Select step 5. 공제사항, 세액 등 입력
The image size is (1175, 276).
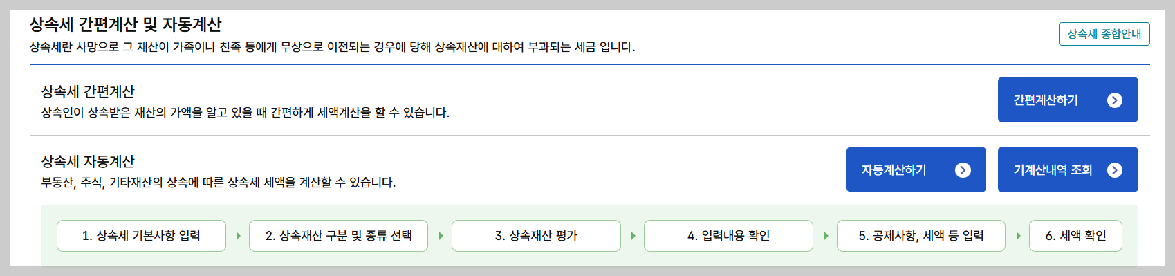click(x=921, y=236)
